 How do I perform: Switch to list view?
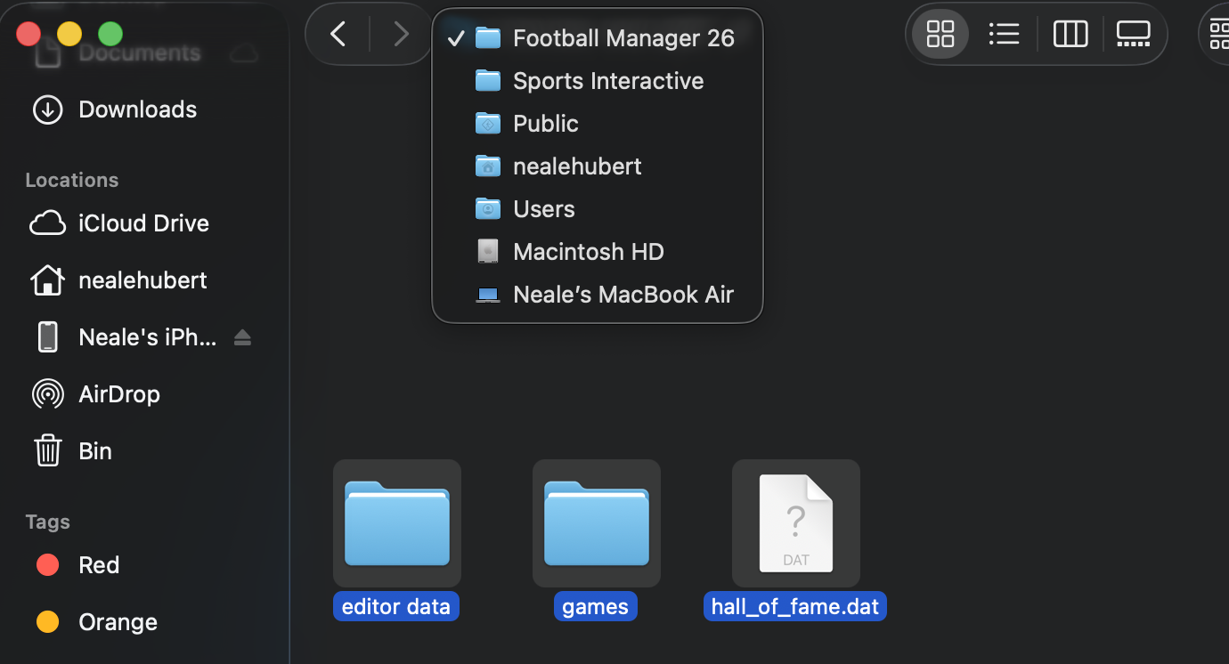pos(1004,35)
